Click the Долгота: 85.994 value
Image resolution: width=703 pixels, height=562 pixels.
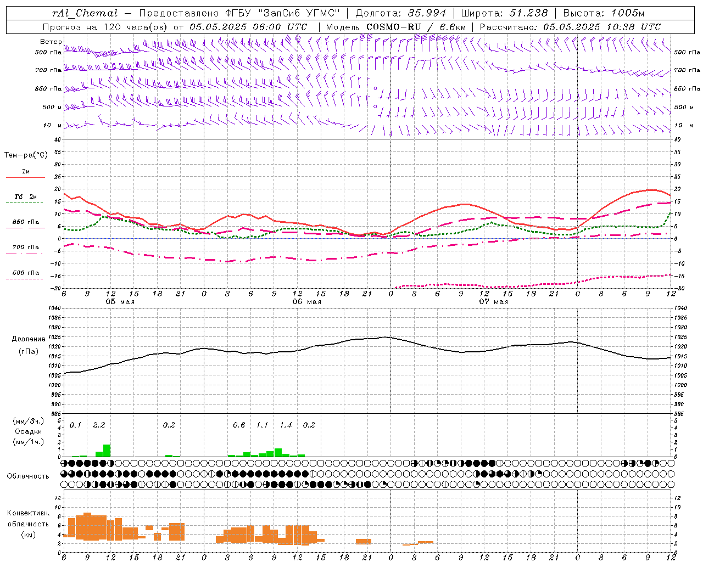[x=402, y=13]
